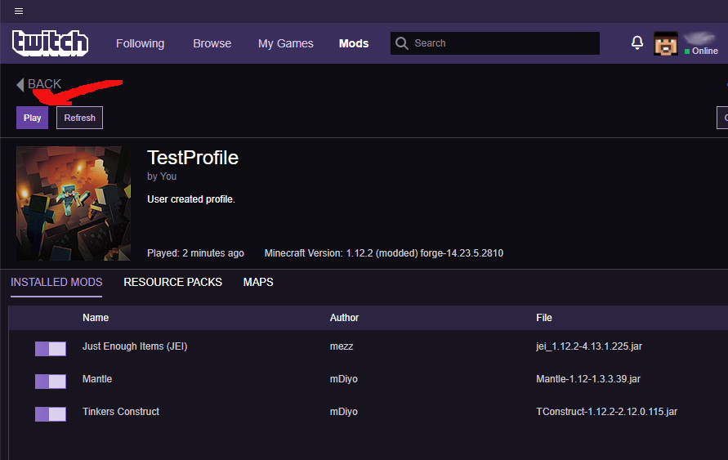Open the Browse menu
Viewport: 728px width, 460px height.
212,43
